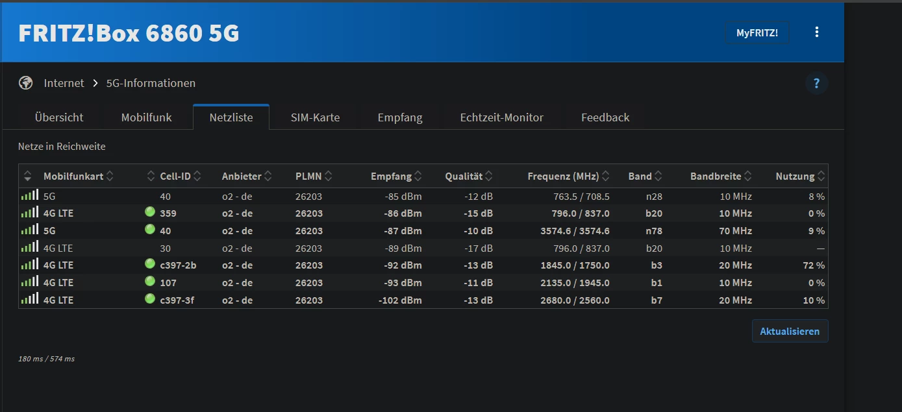902x412 pixels.
Task: Open the three-dot options menu
Action: (x=817, y=32)
